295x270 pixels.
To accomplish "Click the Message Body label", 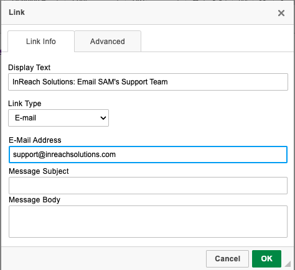I will [34, 200].
